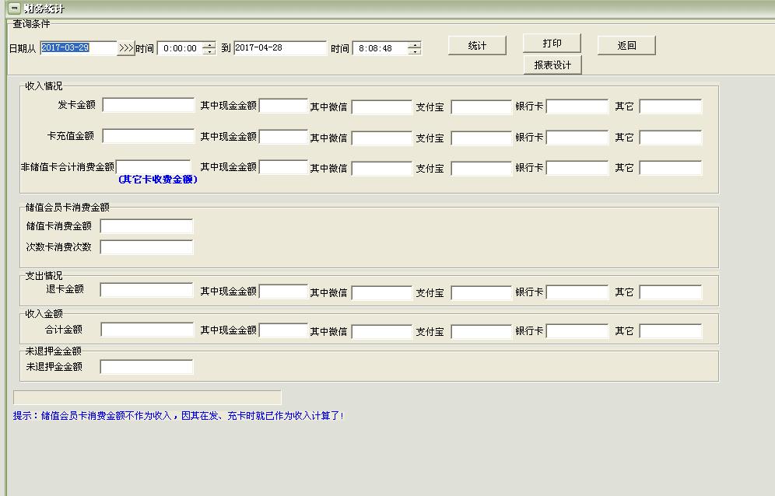Click the start time field showing 0:00:00

[x=180, y=48]
